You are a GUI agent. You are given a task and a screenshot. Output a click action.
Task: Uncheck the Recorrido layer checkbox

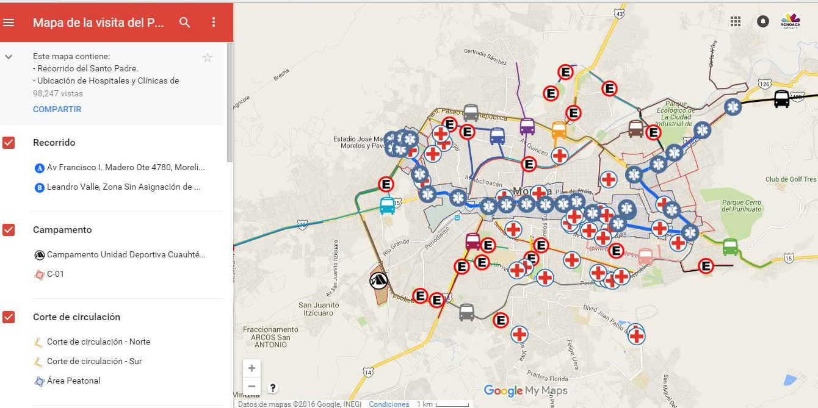click(9, 143)
